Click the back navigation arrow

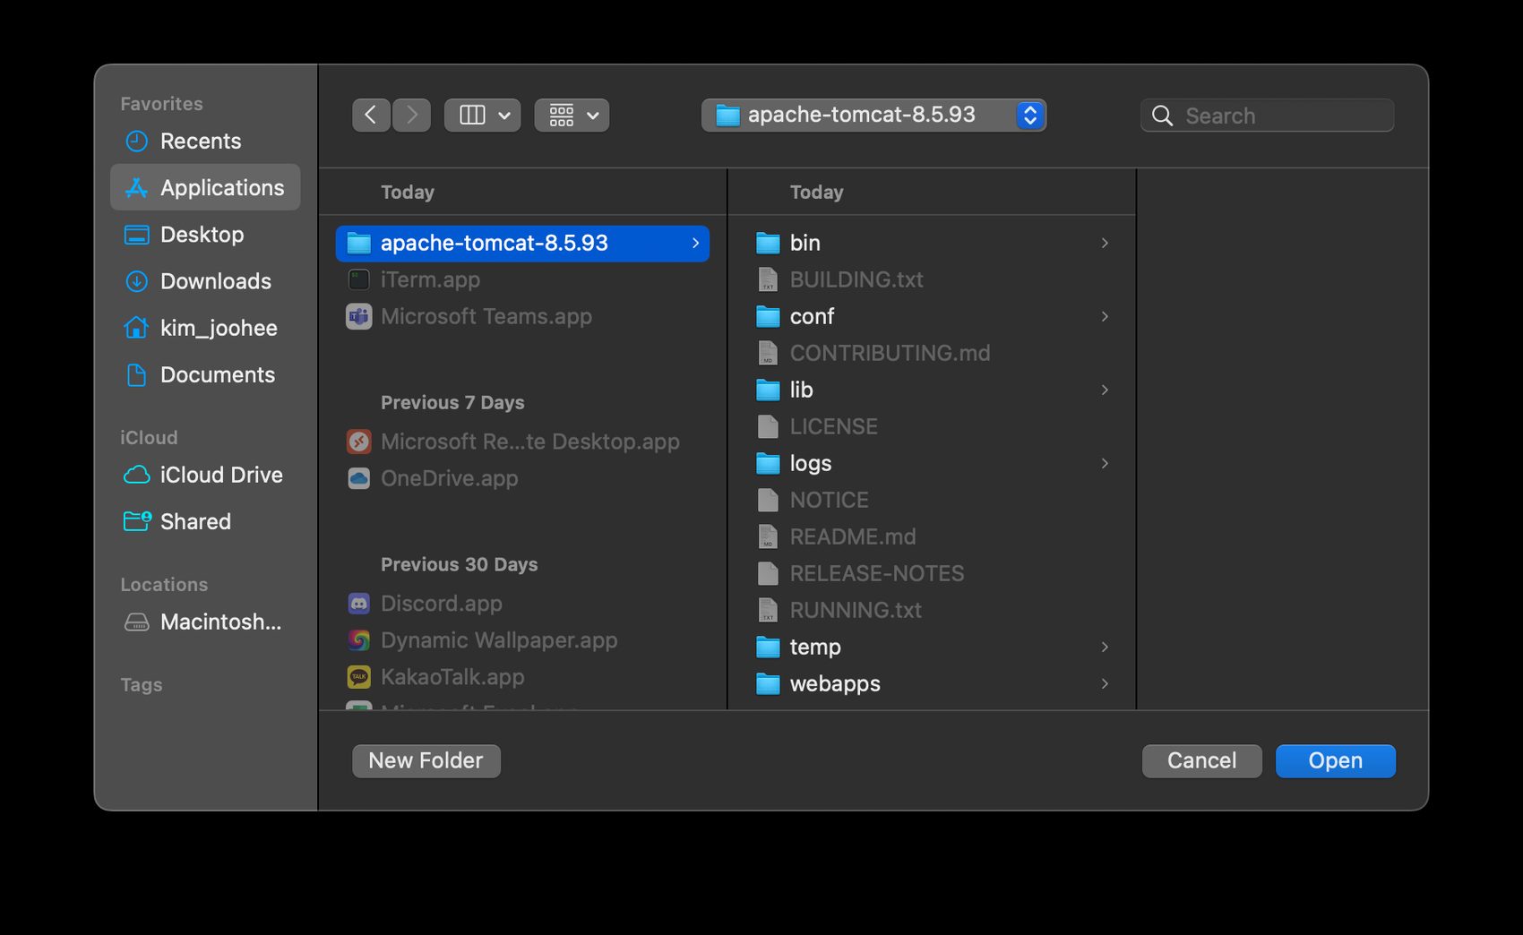(371, 115)
